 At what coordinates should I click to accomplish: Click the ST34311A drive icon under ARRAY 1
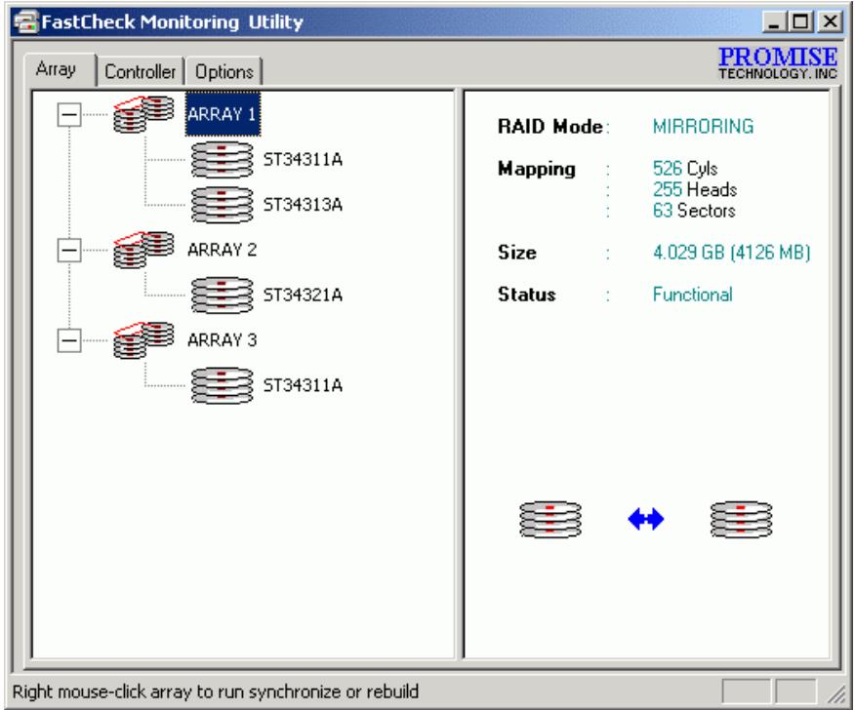pos(222,160)
